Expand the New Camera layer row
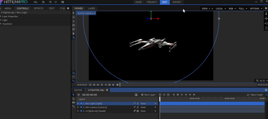Image resolution: width=268 pixels, height=119 pixels. pos(78,107)
